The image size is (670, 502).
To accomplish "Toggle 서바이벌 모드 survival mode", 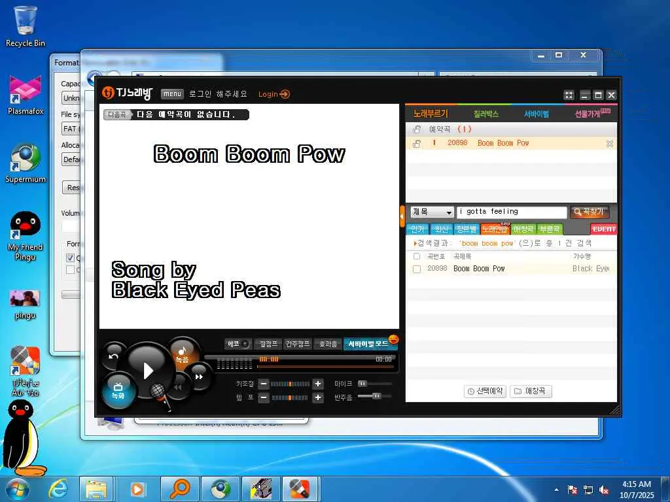I will pyautogui.click(x=370, y=343).
